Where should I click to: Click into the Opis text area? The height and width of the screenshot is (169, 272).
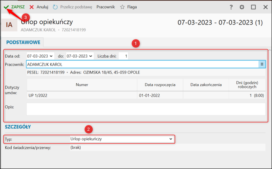146,109
